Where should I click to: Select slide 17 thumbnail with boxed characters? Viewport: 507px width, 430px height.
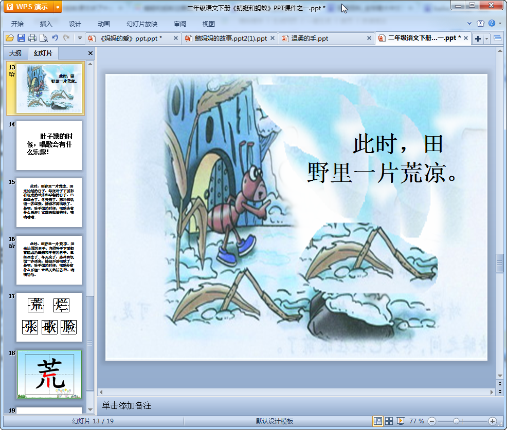49,317
